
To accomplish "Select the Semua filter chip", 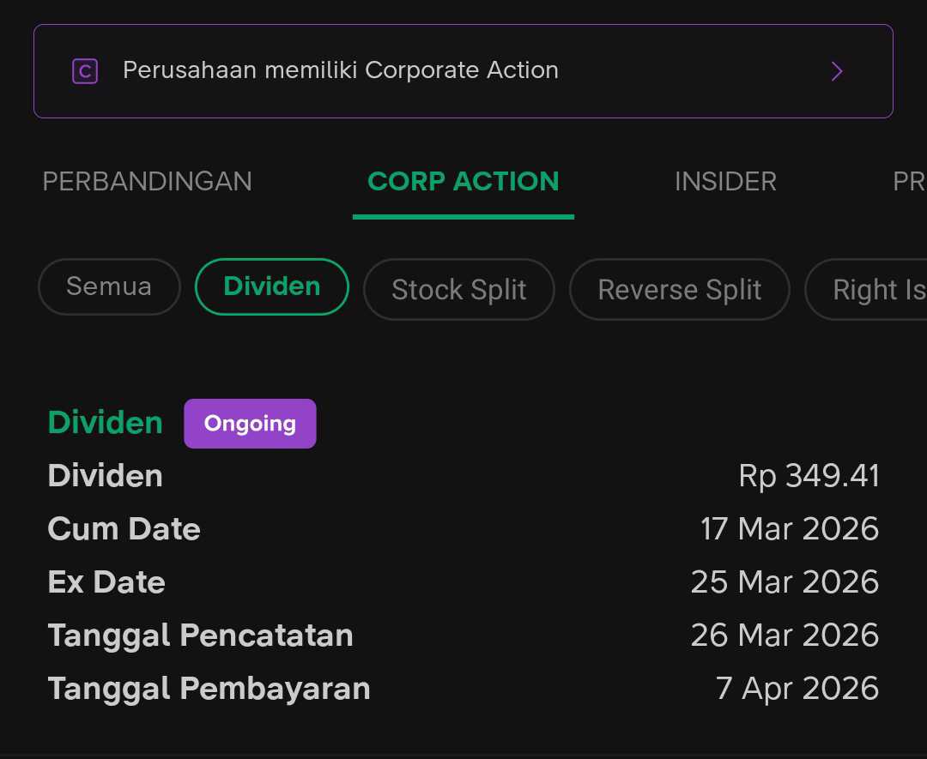I will click(109, 286).
